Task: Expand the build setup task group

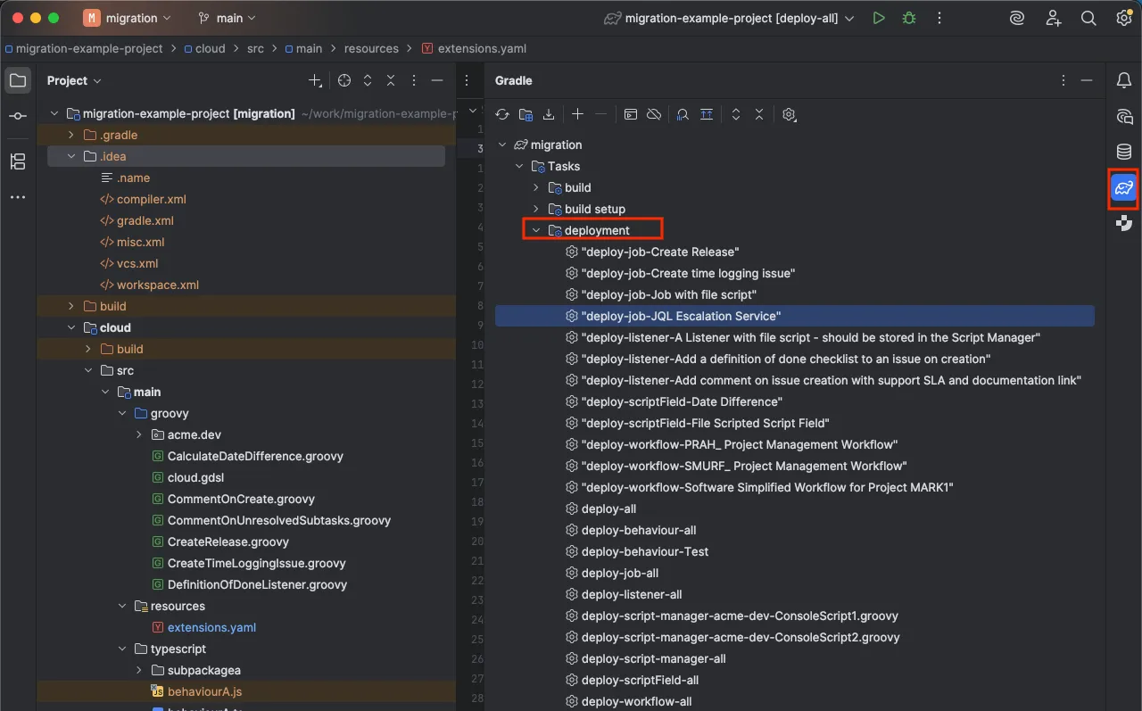Action: [536, 209]
